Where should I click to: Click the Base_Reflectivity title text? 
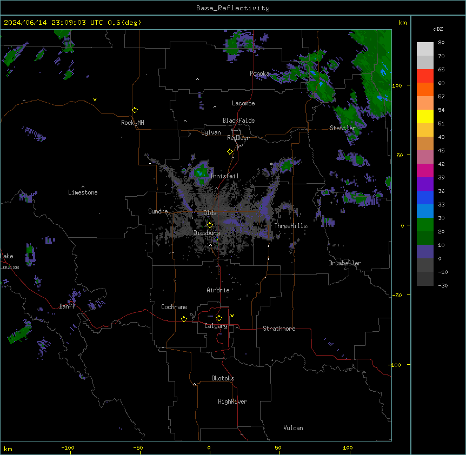[233, 8]
